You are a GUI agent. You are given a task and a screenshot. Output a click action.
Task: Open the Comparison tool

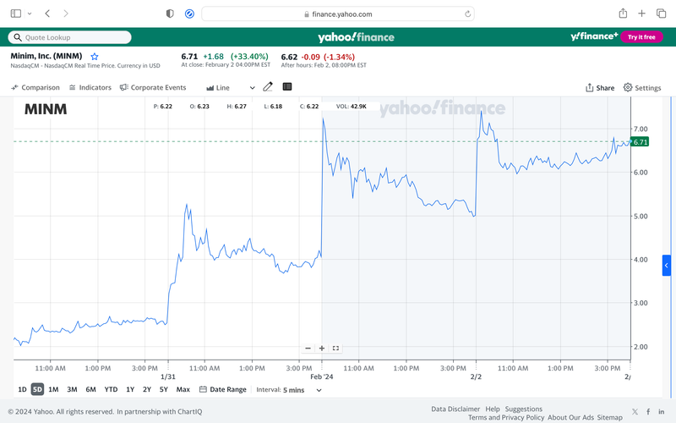[x=35, y=88]
